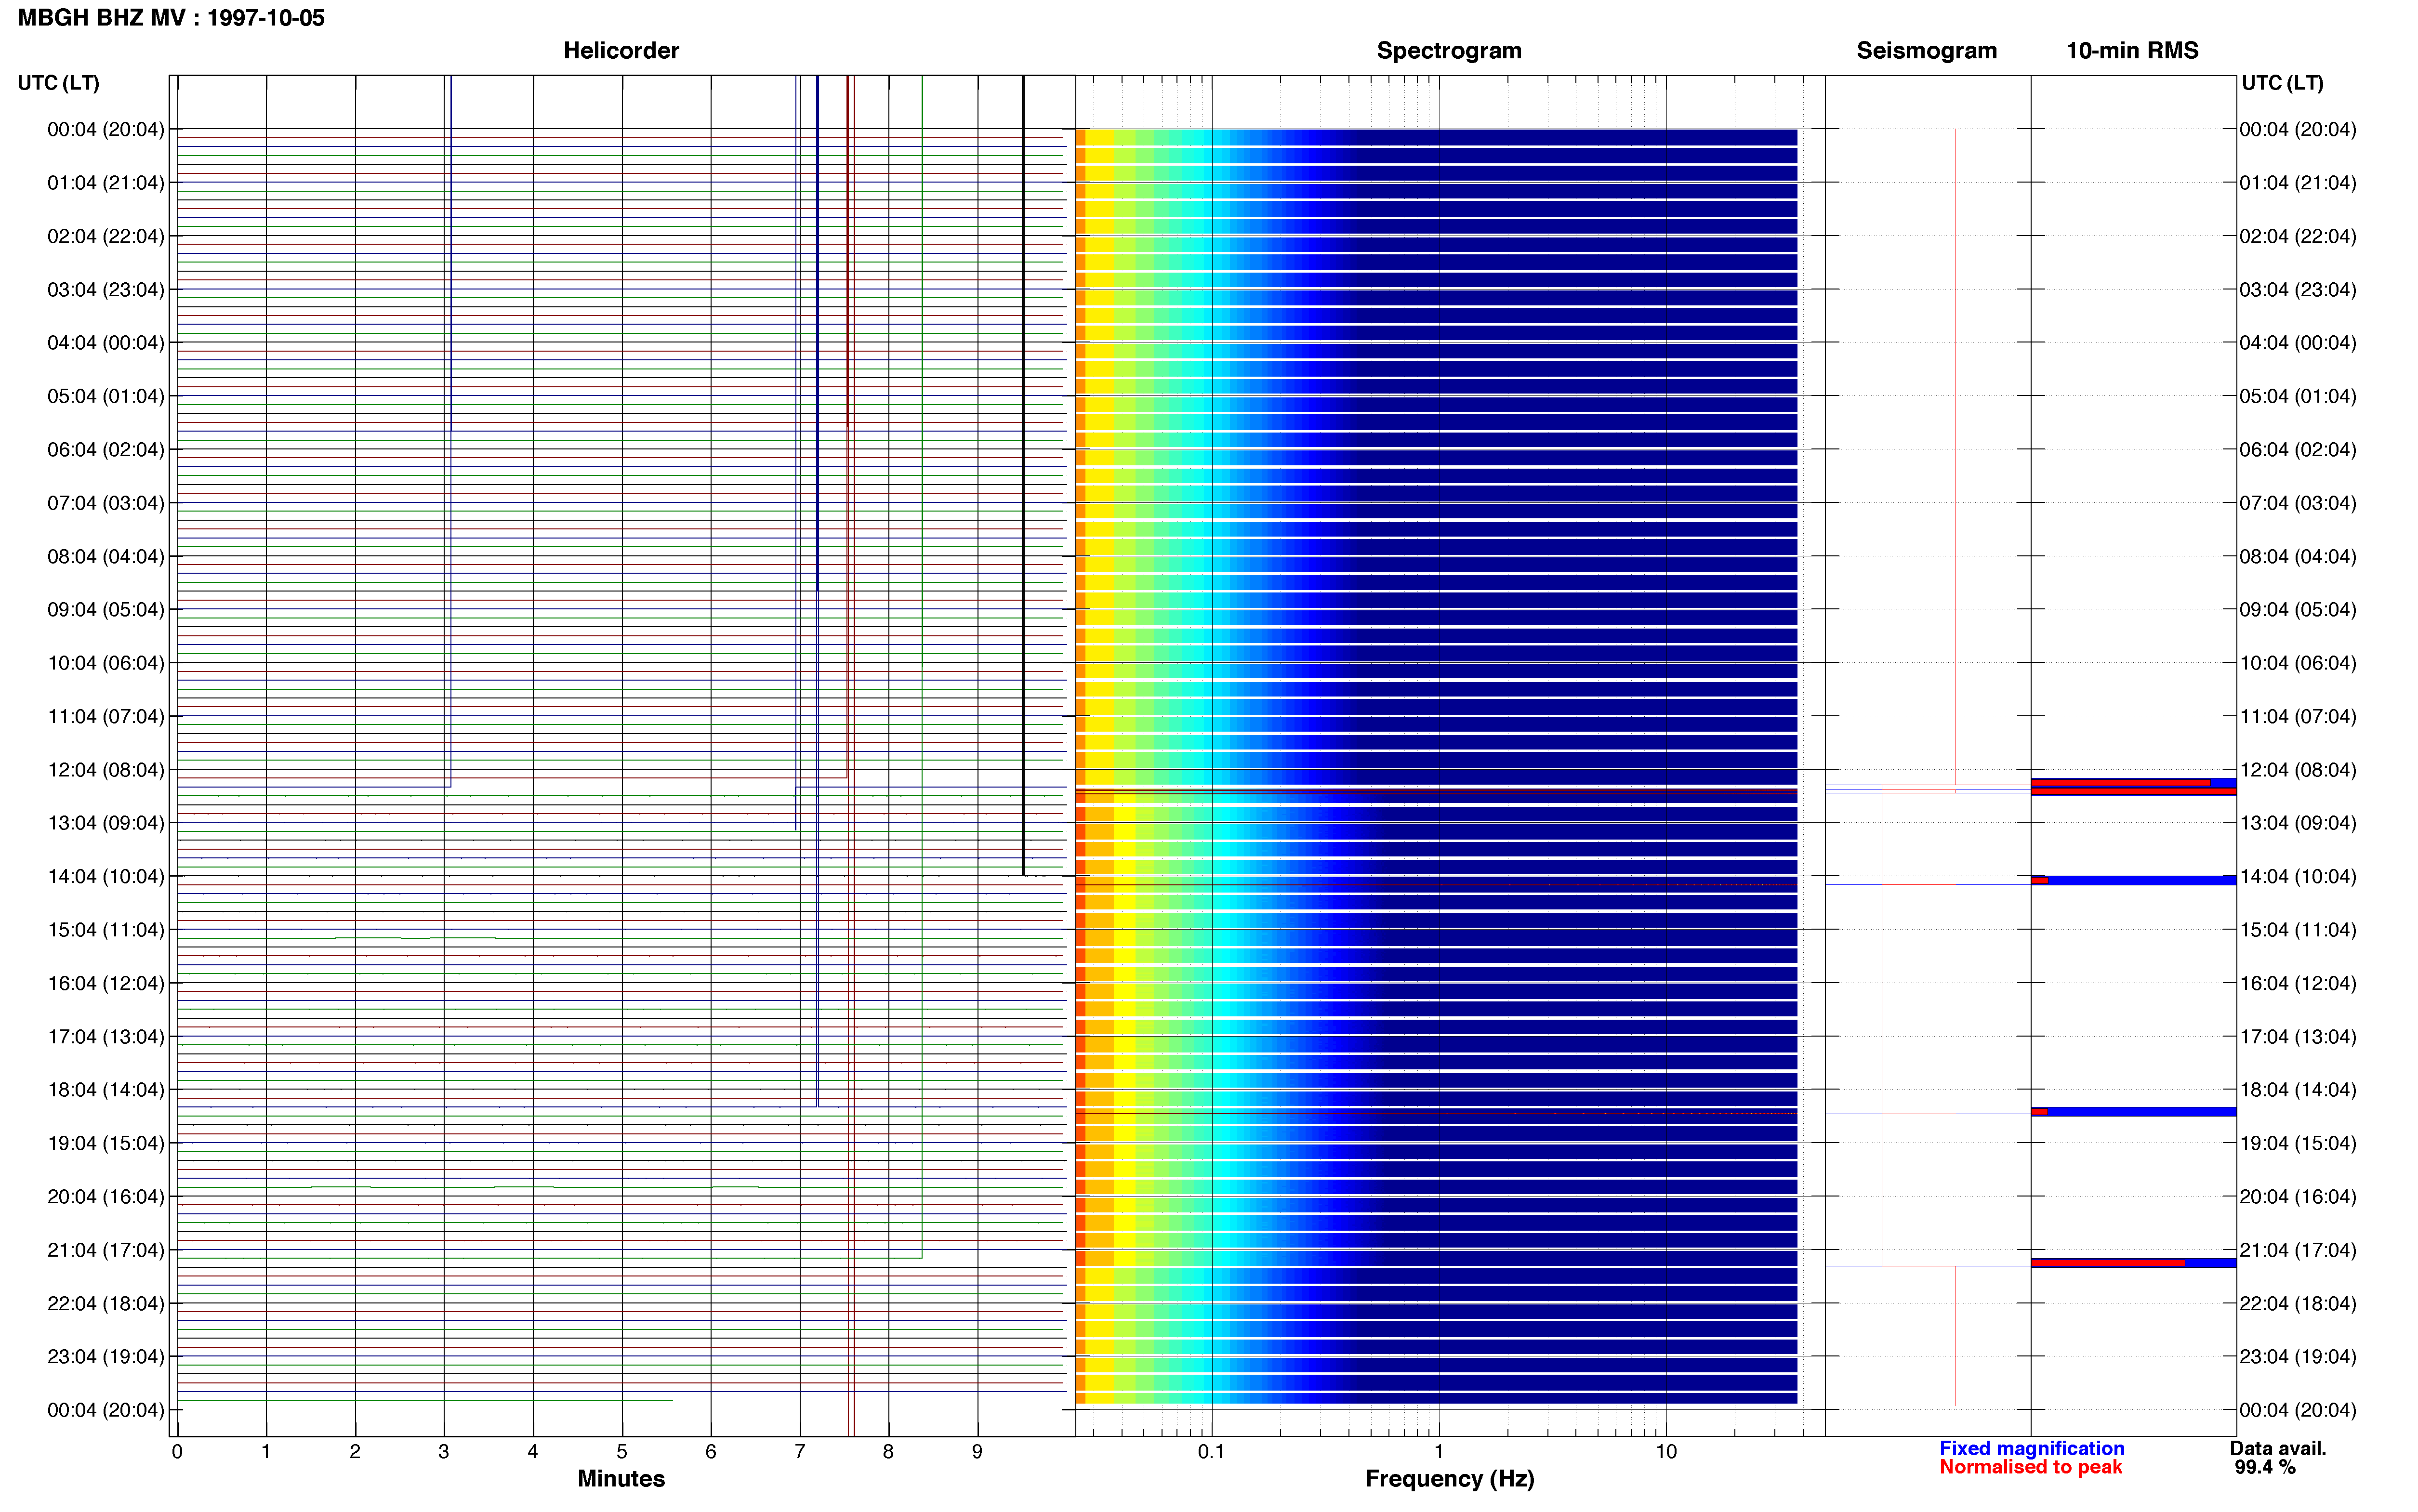
Task: Click "13:04 (09:04)" on the RMS-side time axis
Action: tap(2298, 823)
